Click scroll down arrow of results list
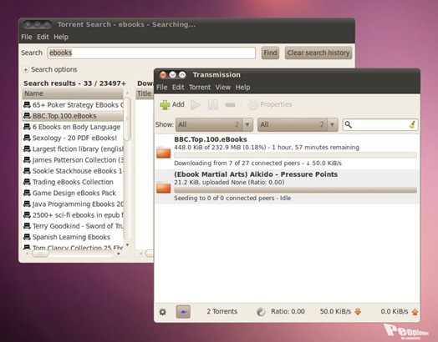Image resolution: width=438 pixels, height=342 pixels. point(127,244)
